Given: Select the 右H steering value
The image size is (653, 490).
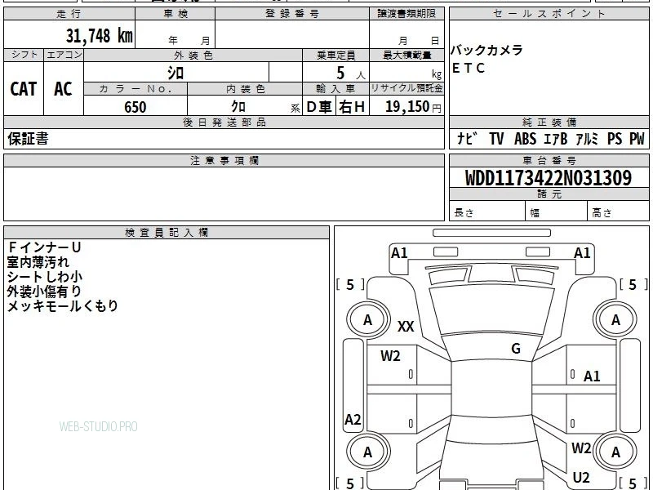Looking at the screenshot, I should point(353,107).
